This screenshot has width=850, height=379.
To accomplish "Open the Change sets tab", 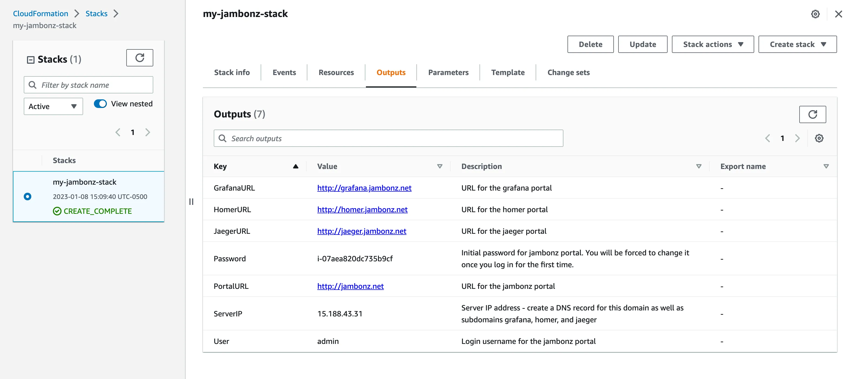I will [x=569, y=72].
